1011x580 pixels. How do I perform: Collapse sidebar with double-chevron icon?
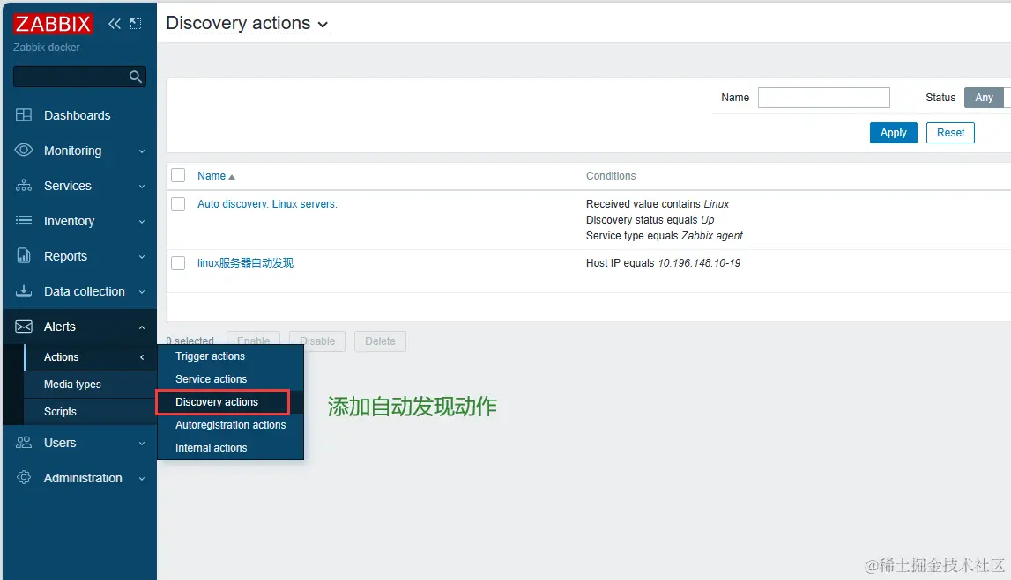click(x=114, y=24)
